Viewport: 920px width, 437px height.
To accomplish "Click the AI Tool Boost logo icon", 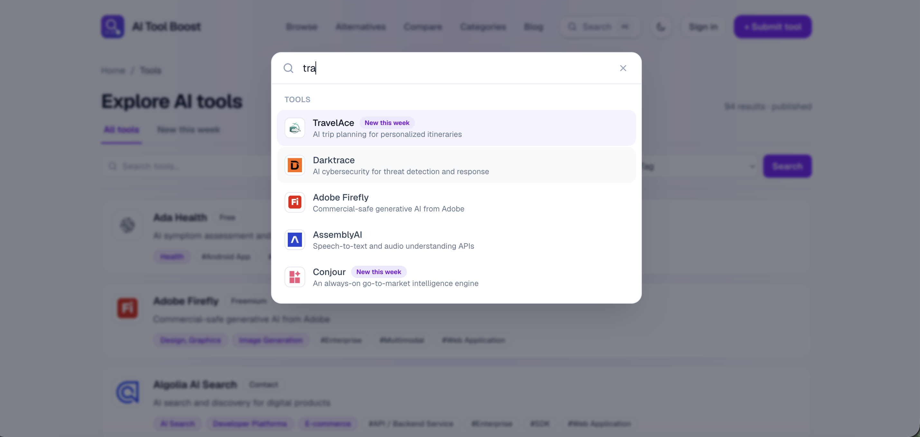I will point(112,27).
